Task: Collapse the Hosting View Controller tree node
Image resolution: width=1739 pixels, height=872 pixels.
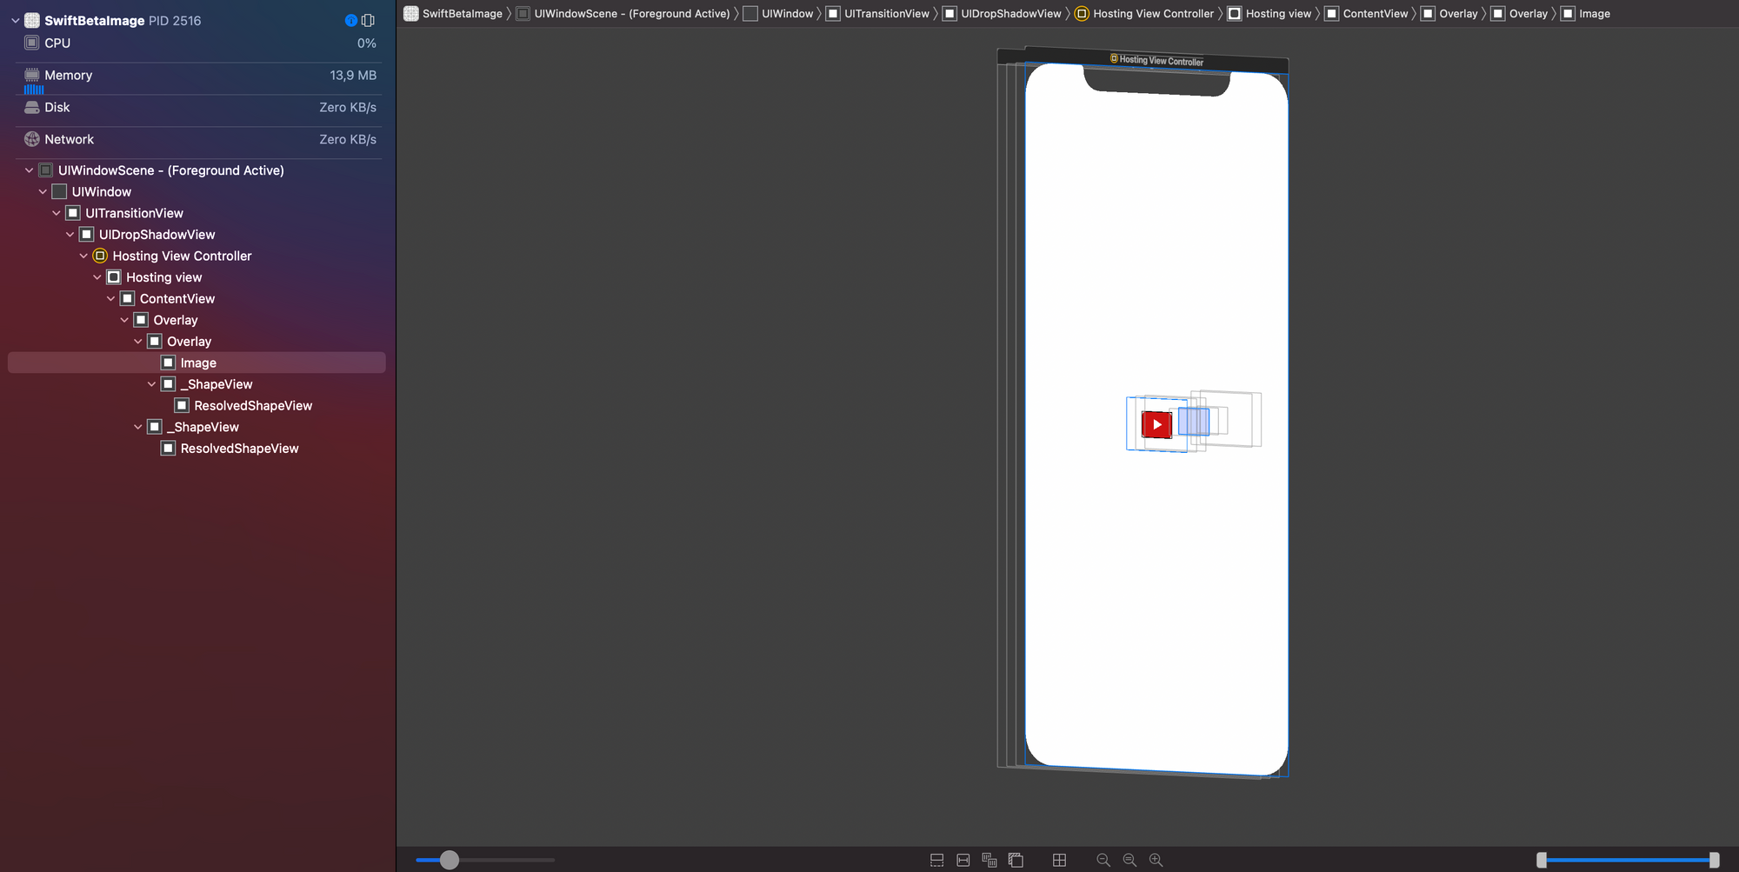Action: pos(83,256)
